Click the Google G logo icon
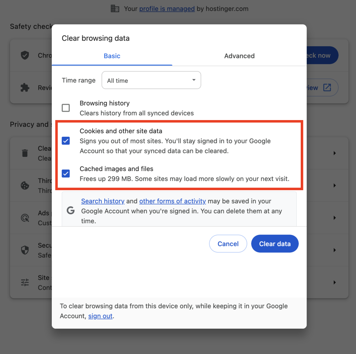This screenshot has height=354, width=356. [x=71, y=211]
